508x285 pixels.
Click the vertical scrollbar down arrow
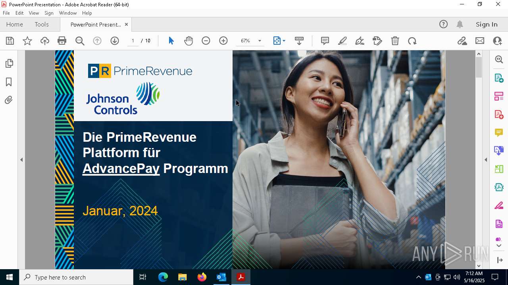(x=479, y=266)
